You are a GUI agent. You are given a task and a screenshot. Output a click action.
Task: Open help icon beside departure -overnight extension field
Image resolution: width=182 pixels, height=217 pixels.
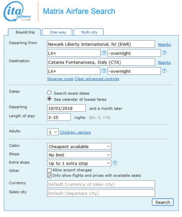point(164,53)
